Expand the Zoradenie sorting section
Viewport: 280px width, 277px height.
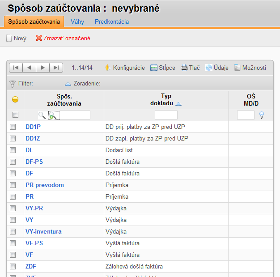tap(82, 83)
